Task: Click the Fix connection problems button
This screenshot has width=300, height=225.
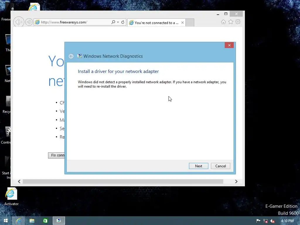Action: 57,155
